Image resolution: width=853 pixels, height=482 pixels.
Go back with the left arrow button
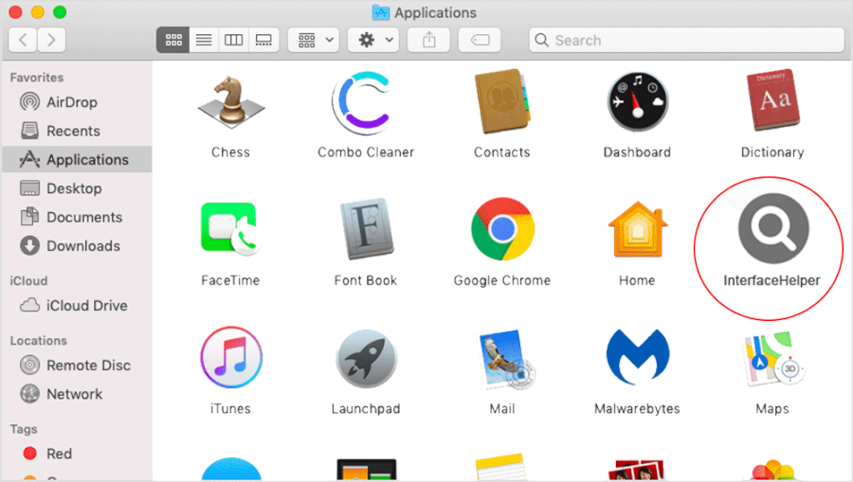23,40
